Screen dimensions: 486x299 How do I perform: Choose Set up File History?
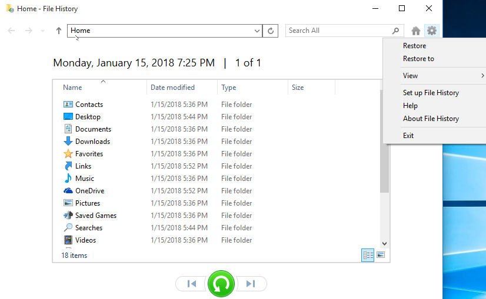(x=431, y=93)
